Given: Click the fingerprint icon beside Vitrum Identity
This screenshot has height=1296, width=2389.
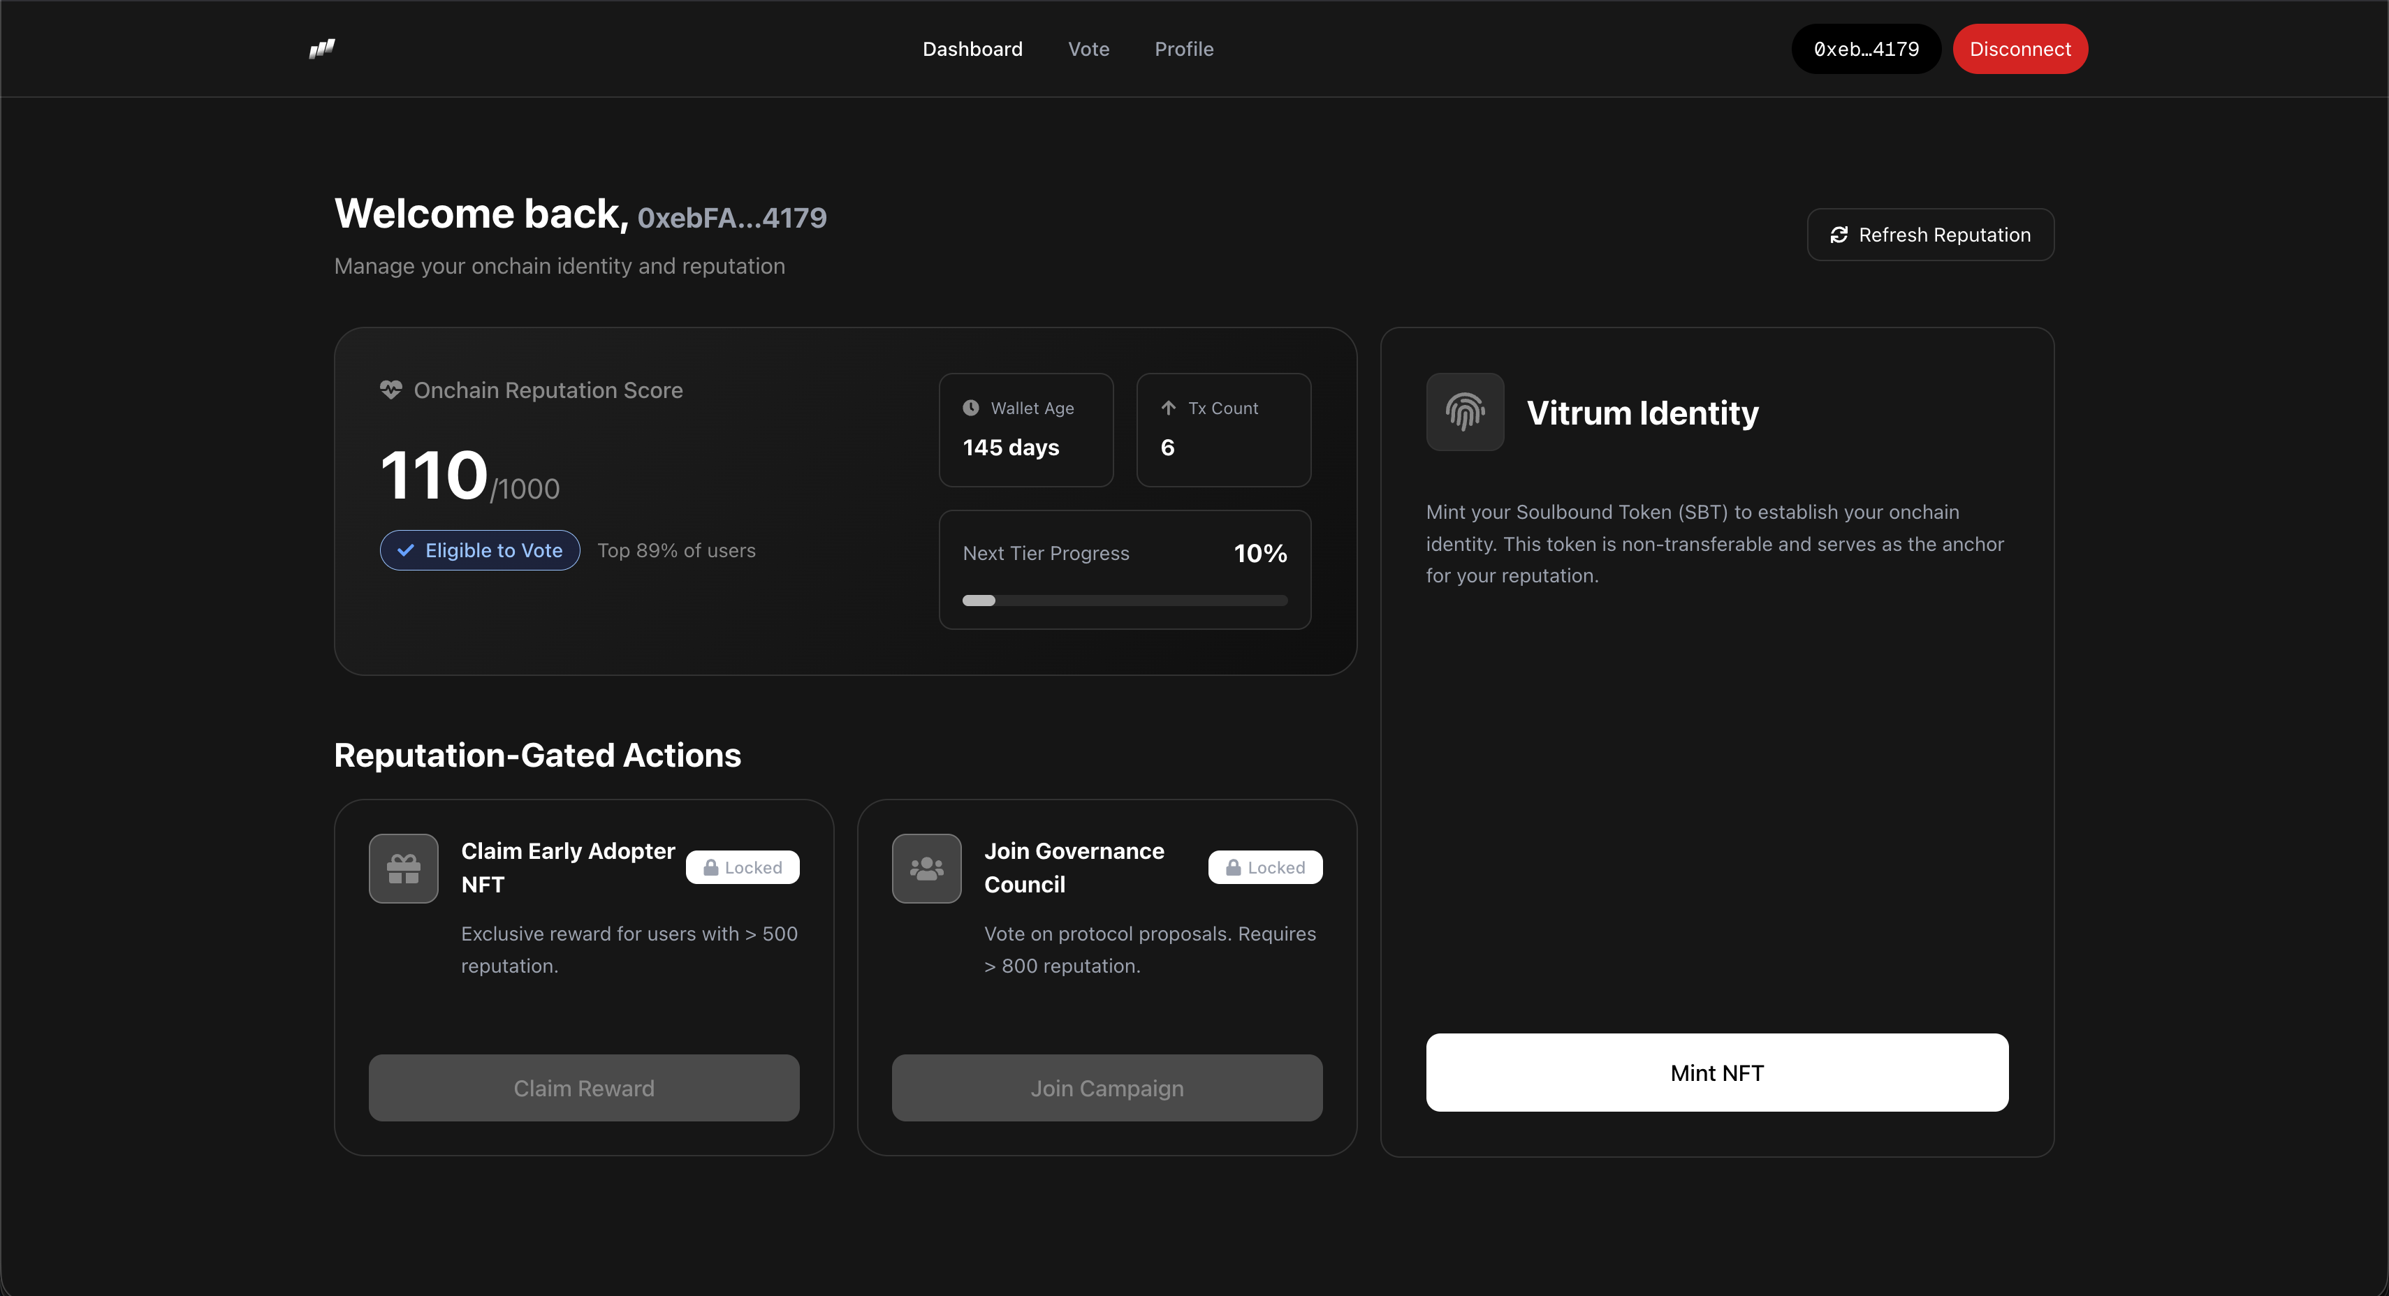Looking at the screenshot, I should 1464,411.
